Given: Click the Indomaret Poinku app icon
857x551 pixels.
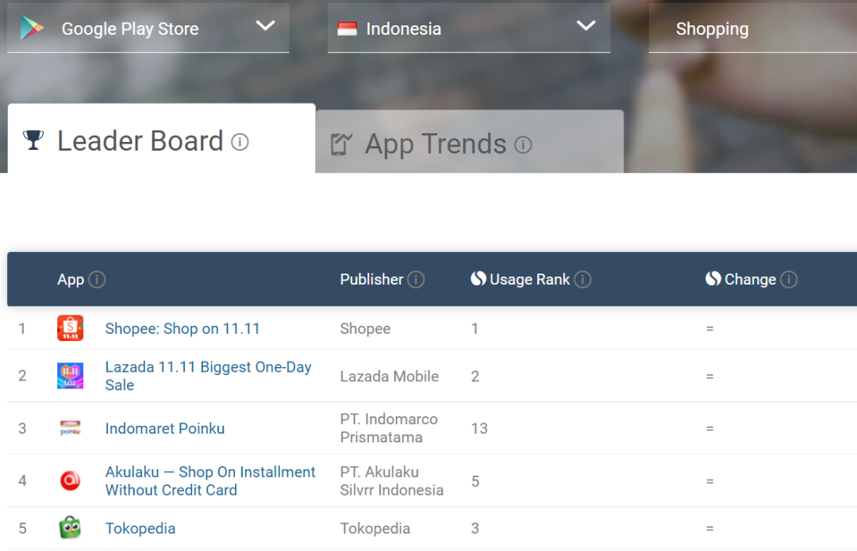Looking at the screenshot, I should coord(70,428).
